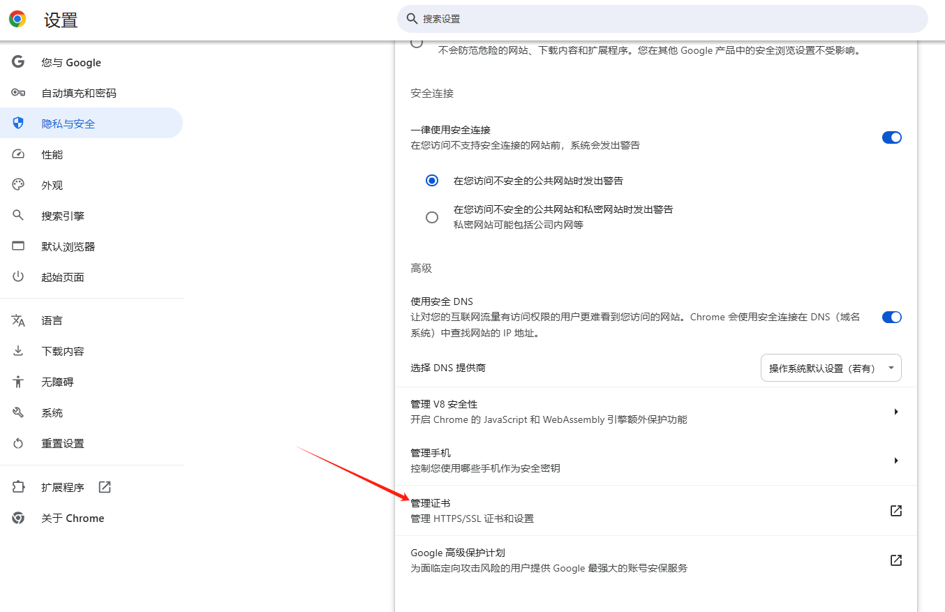The image size is (945, 612).
Task: Click the search magnifier icon in search bar
Action: [412, 19]
